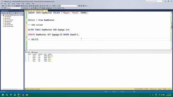Image resolution: width=173 pixels, height=97 pixels.
Task: Collapse the YOGI\SQLEXPRESS server node
Action: pos(2,15)
